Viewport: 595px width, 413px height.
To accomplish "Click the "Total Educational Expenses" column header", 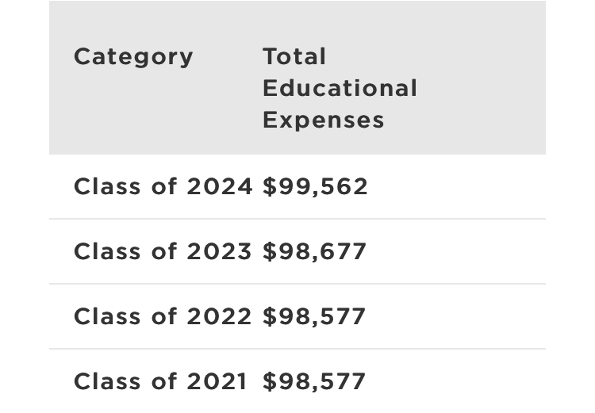I will 340,88.
